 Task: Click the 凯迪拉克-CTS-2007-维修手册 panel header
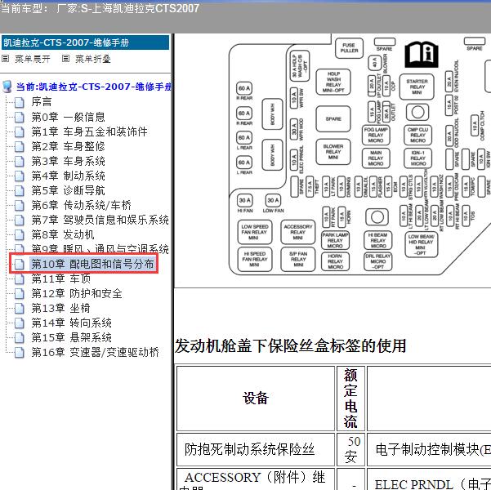click(x=85, y=42)
